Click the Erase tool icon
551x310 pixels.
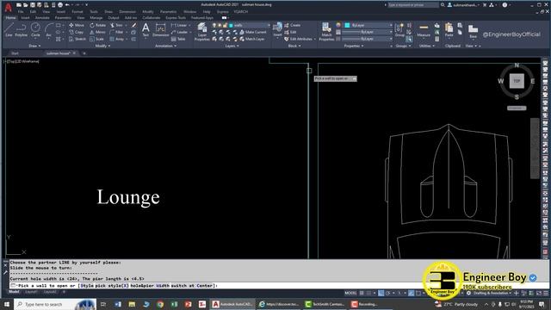click(x=134, y=25)
